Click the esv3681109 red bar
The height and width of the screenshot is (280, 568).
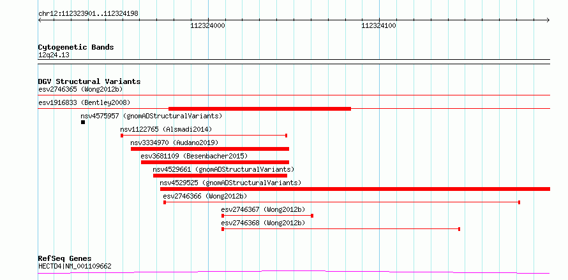pyautogui.click(x=215, y=162)
